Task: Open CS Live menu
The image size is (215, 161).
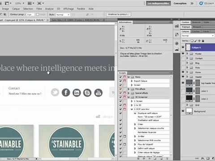Action: coord(206,3)
